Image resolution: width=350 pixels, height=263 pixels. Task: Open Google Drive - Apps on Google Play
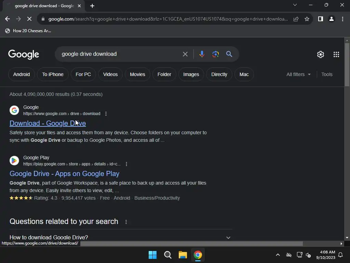tap(64, 174)
